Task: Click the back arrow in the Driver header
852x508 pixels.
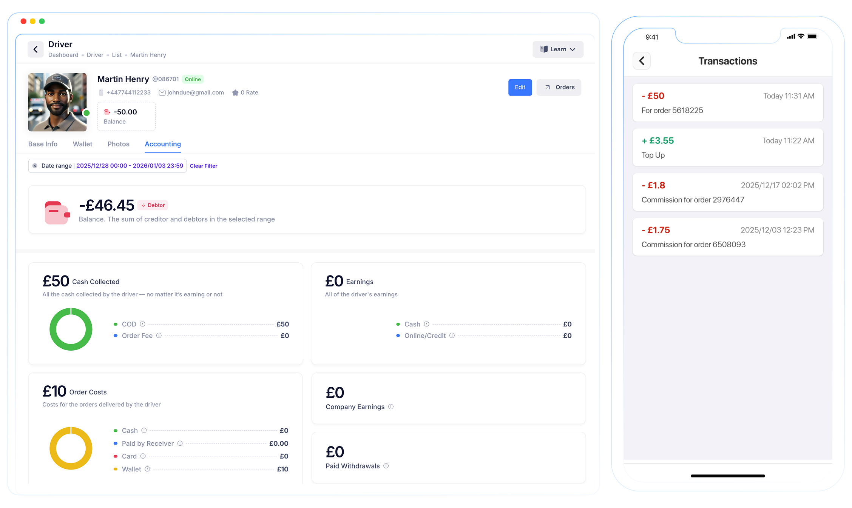Action: click(35, 49)
